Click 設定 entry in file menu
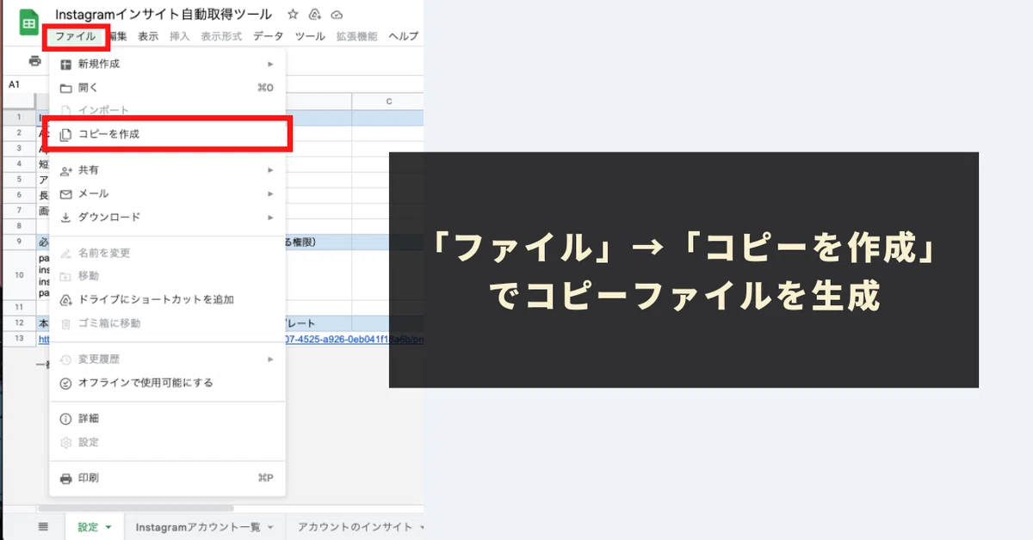Image resolution: width=1033 pixels, height=540 pixels. tap(167, 442)
